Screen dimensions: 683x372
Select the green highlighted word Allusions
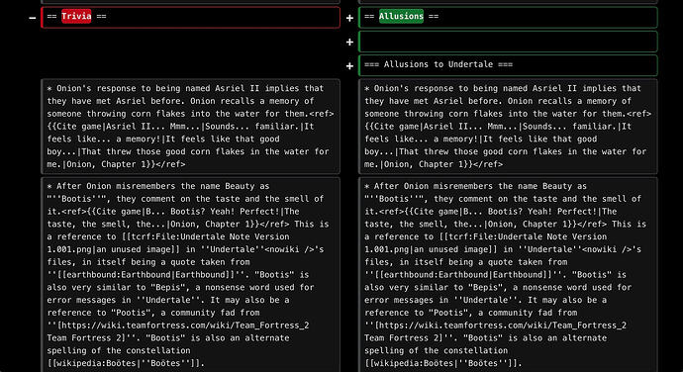(x=401, y=16)
